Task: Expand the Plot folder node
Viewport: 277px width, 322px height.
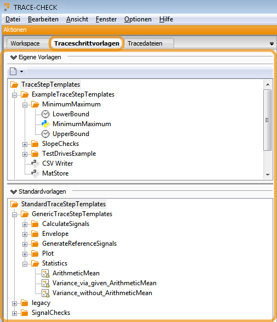Action: (x=25, y=254)
